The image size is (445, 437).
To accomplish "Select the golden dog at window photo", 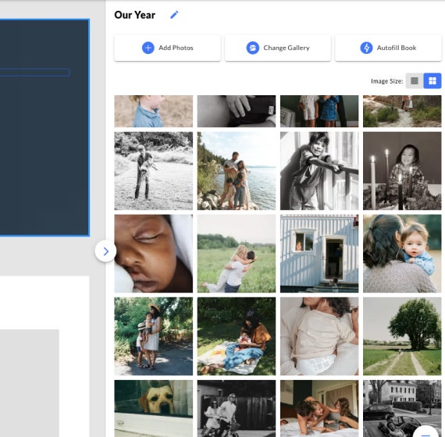I will (154, 409).
